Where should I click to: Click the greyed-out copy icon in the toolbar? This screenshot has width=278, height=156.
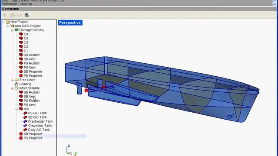(5, 15)
